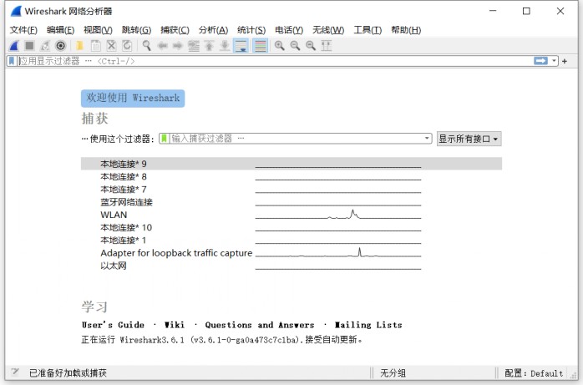Open 工具(T) menu

tap(368, 30)
